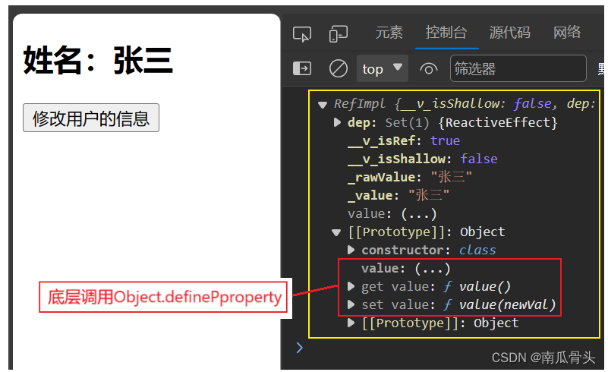Viewport: 608px width, 372px height.
Task: Open the top context dropdown
Action: point(383,68)
